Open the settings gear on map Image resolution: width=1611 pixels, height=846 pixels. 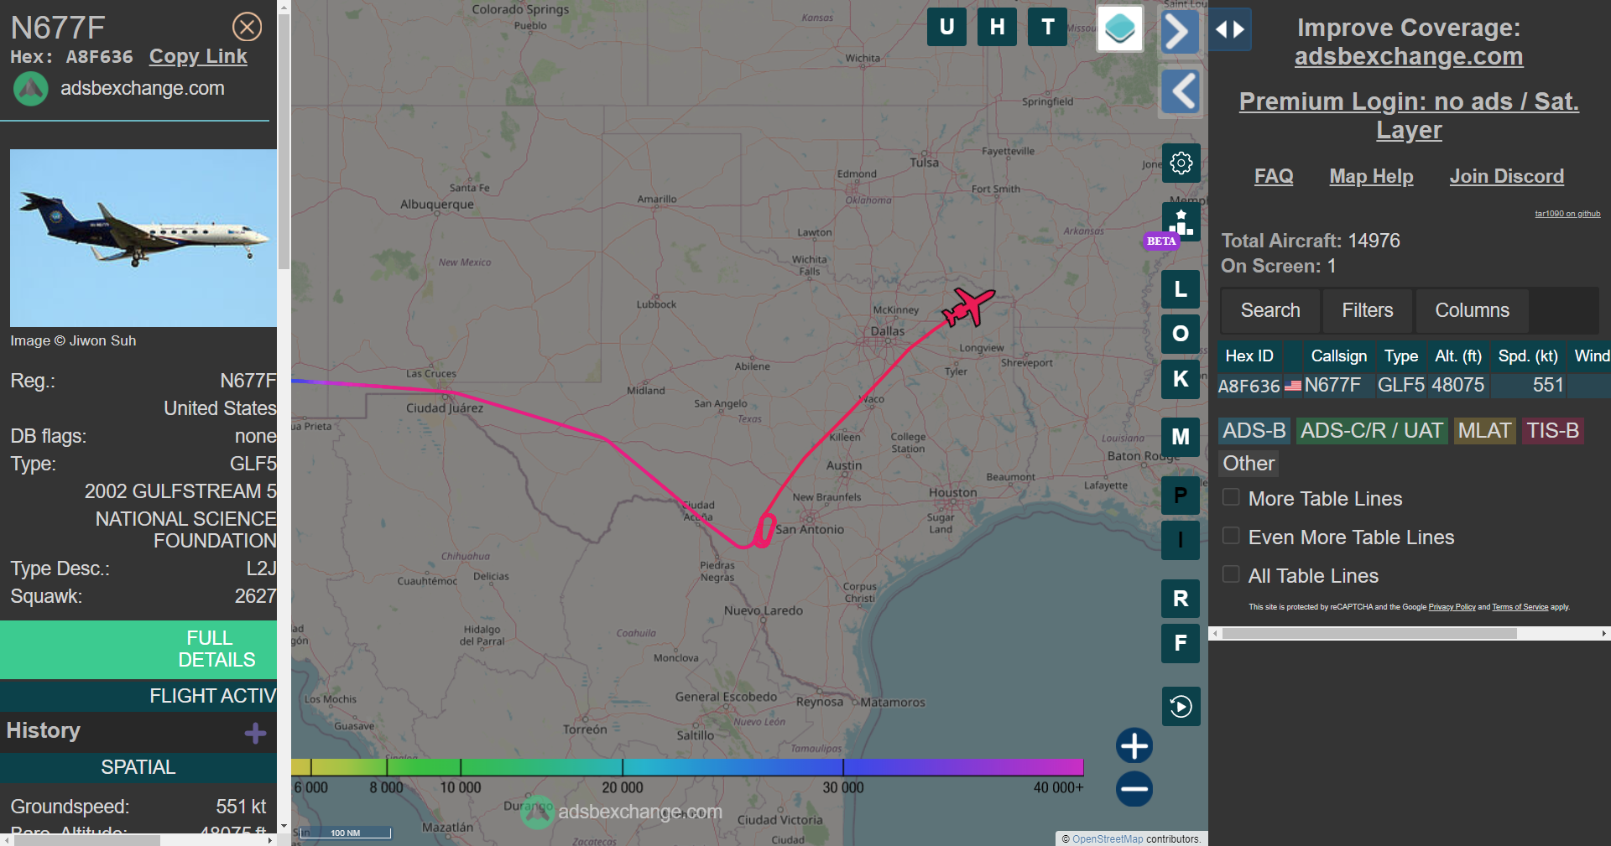click(x=1181, y=163)
